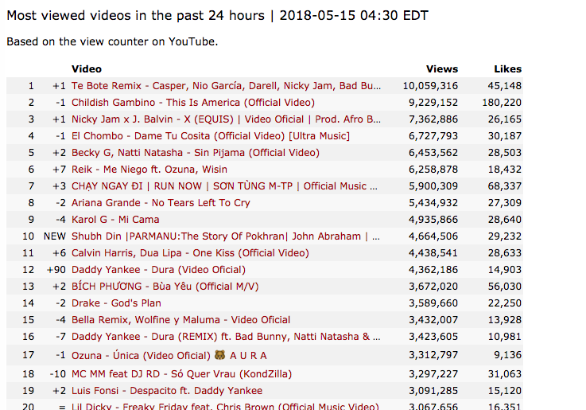
Task: Open the Te Bote Remix video link
Action: tap(226, 86)
